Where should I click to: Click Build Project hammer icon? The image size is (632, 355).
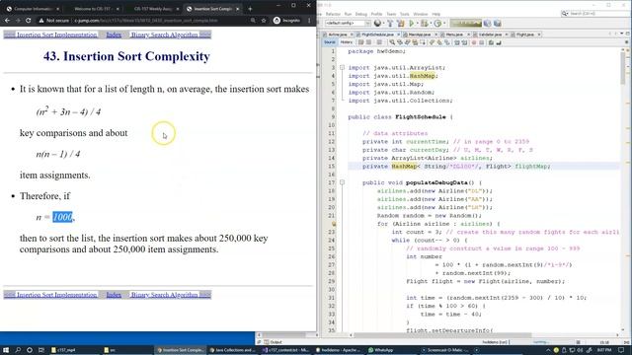390,24
